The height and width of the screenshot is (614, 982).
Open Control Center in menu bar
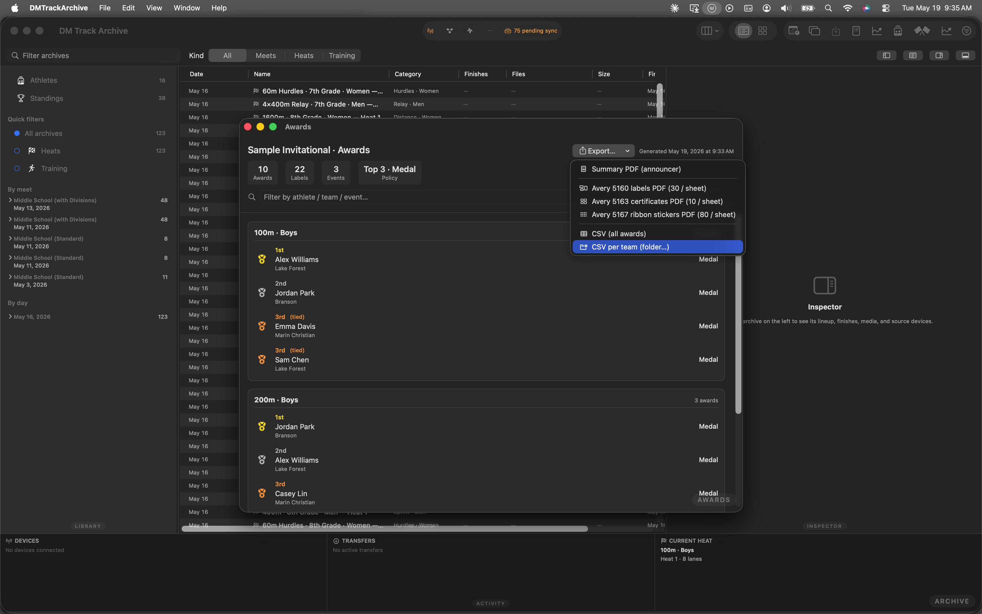[x=886, y=8]
